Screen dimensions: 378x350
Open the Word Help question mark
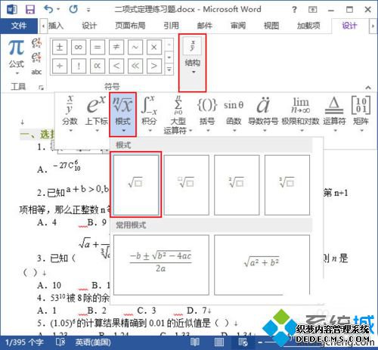[294, 10]
